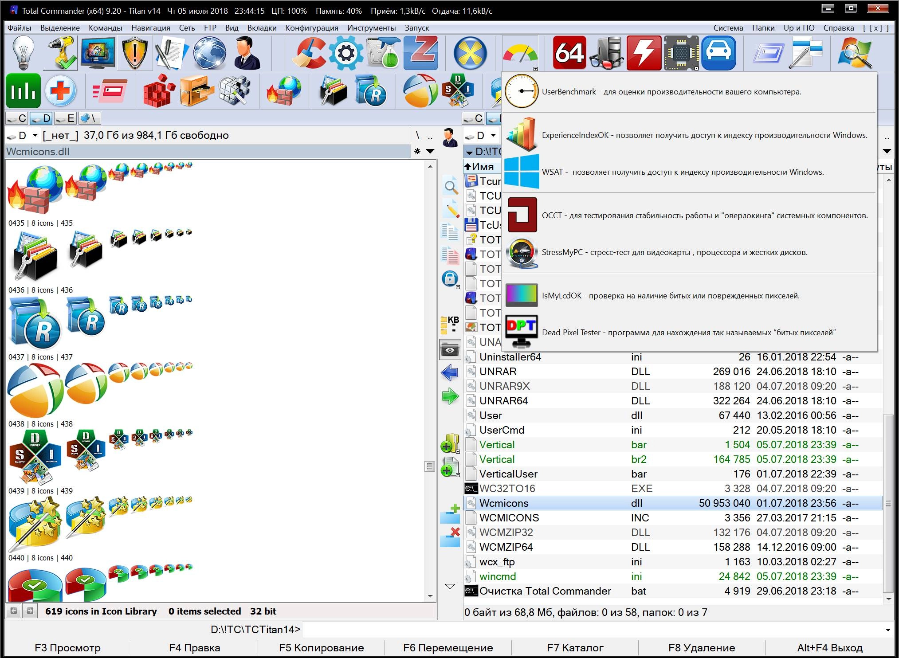Select the 0438 icon group large thumbnail
899x658 pixels.
(x=35, y=390)
